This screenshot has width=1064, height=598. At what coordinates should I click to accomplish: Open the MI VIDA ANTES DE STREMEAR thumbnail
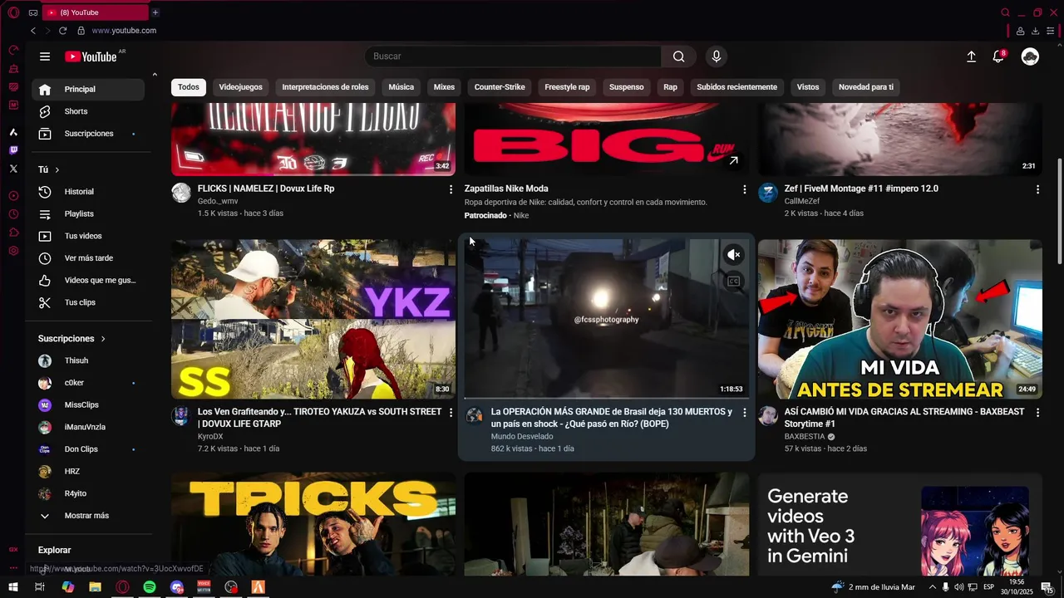click(899, 320)
